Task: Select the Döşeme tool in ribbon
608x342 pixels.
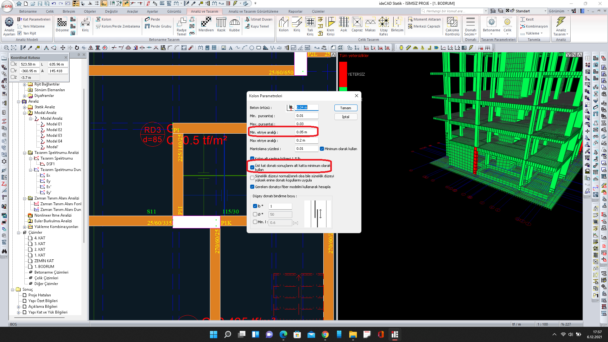Action: click(62, 25)
